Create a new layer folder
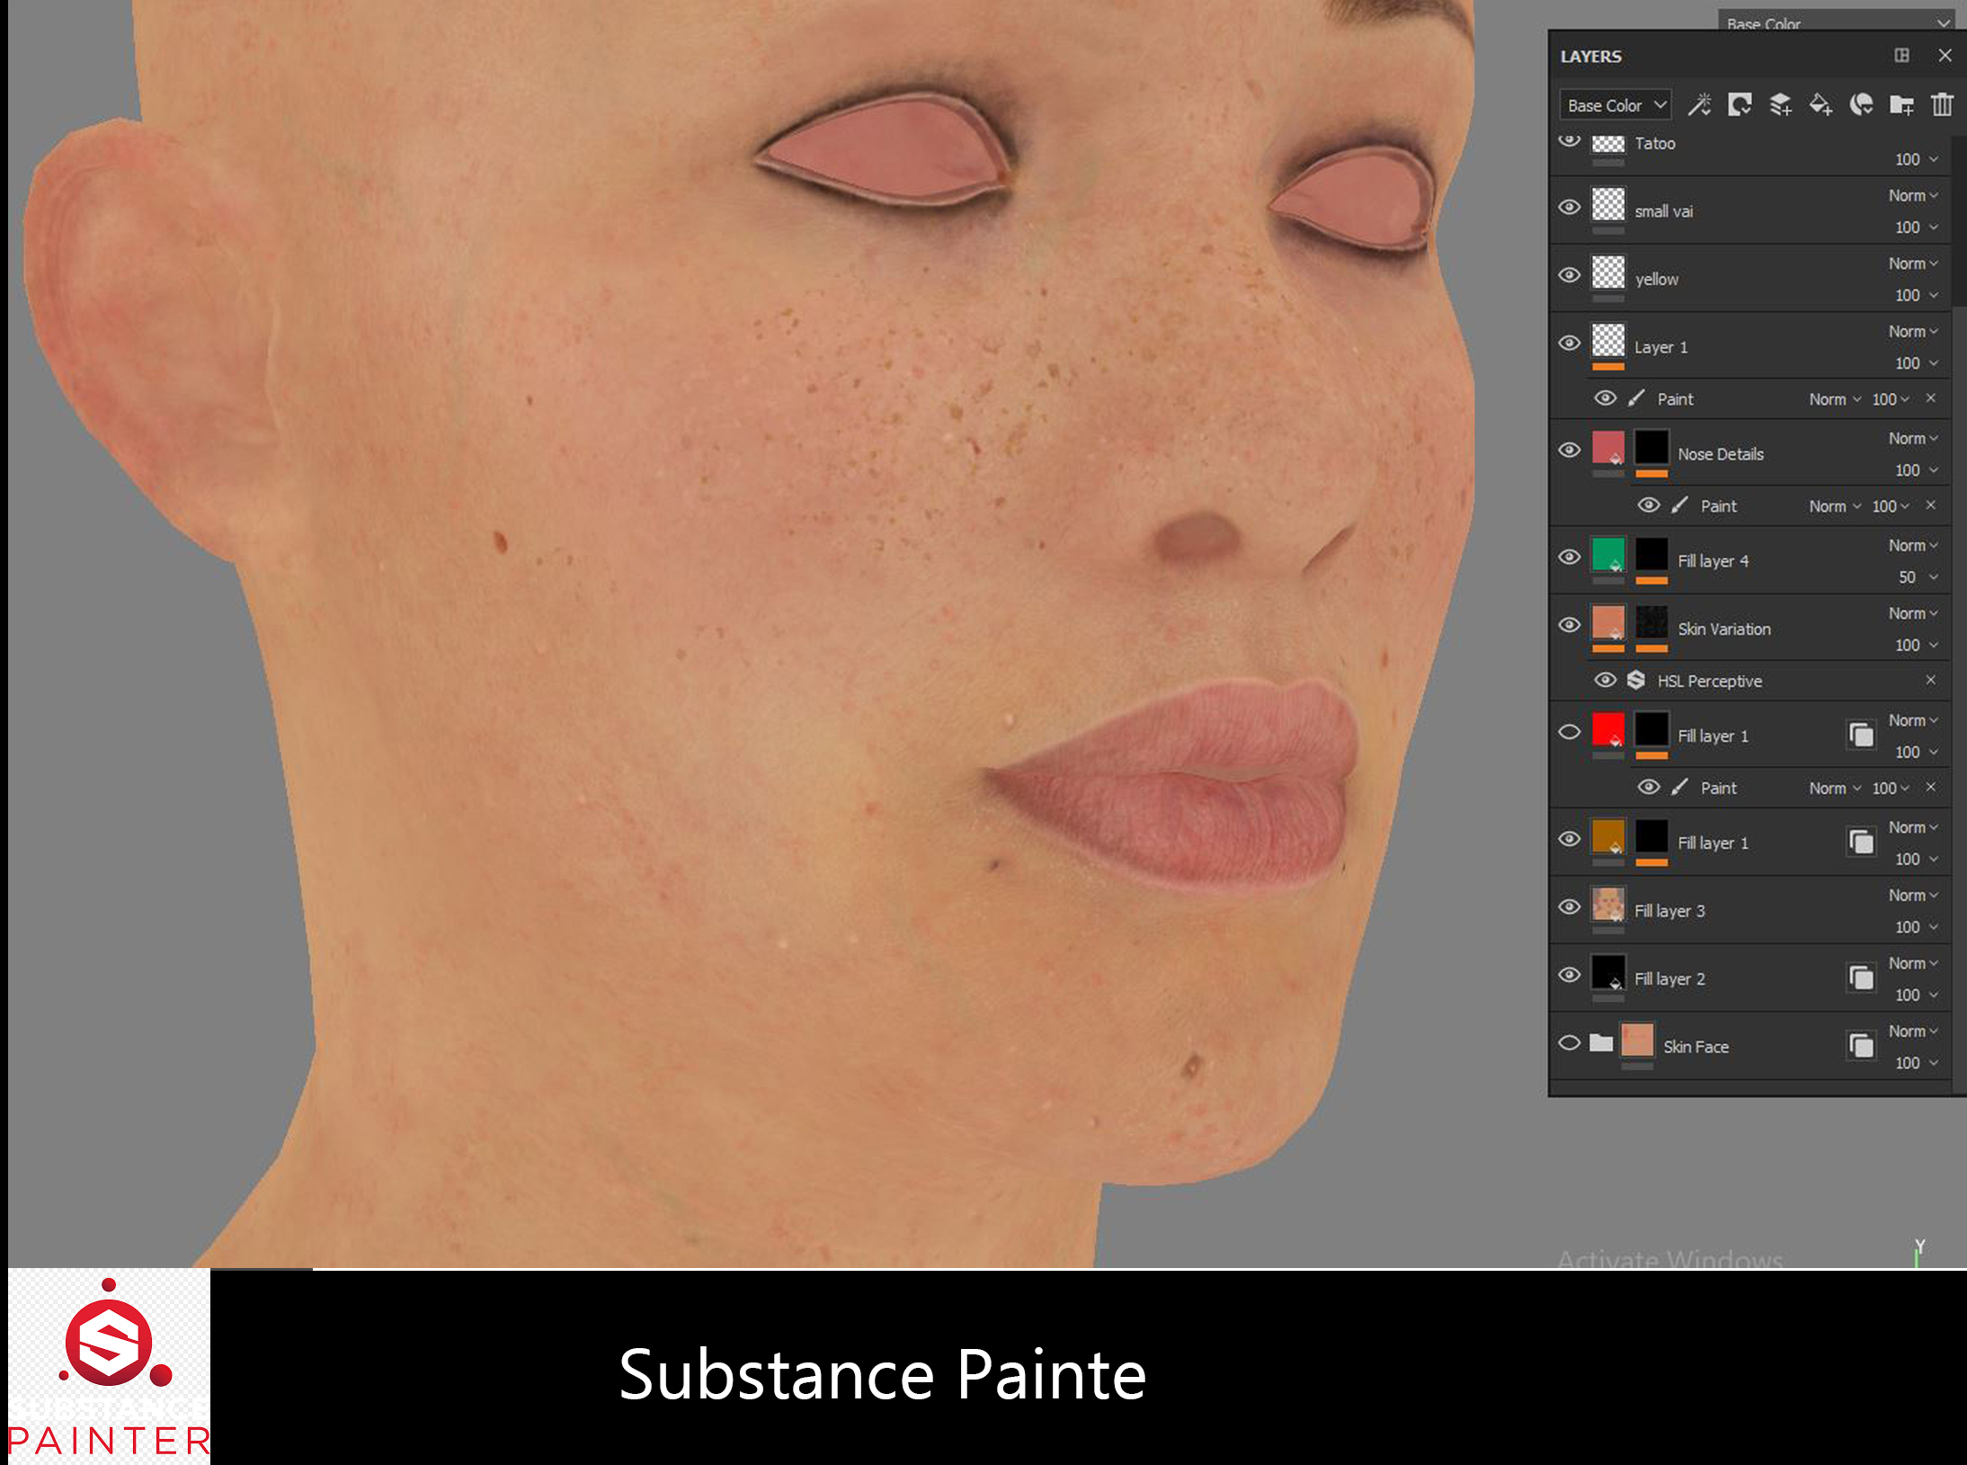This screenshot has height=1465, width=1967. [x=1901, y=105]
